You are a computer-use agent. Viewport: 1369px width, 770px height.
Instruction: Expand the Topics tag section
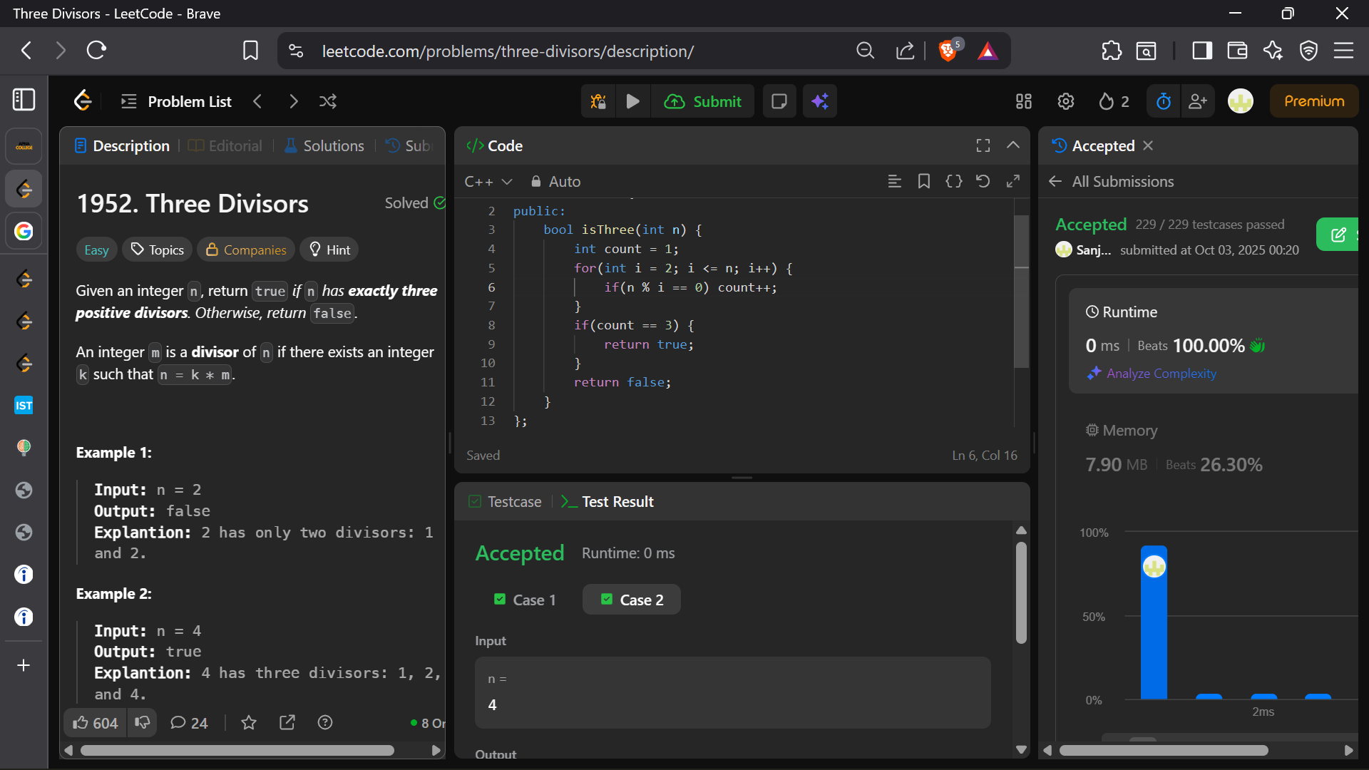[158, 250]
